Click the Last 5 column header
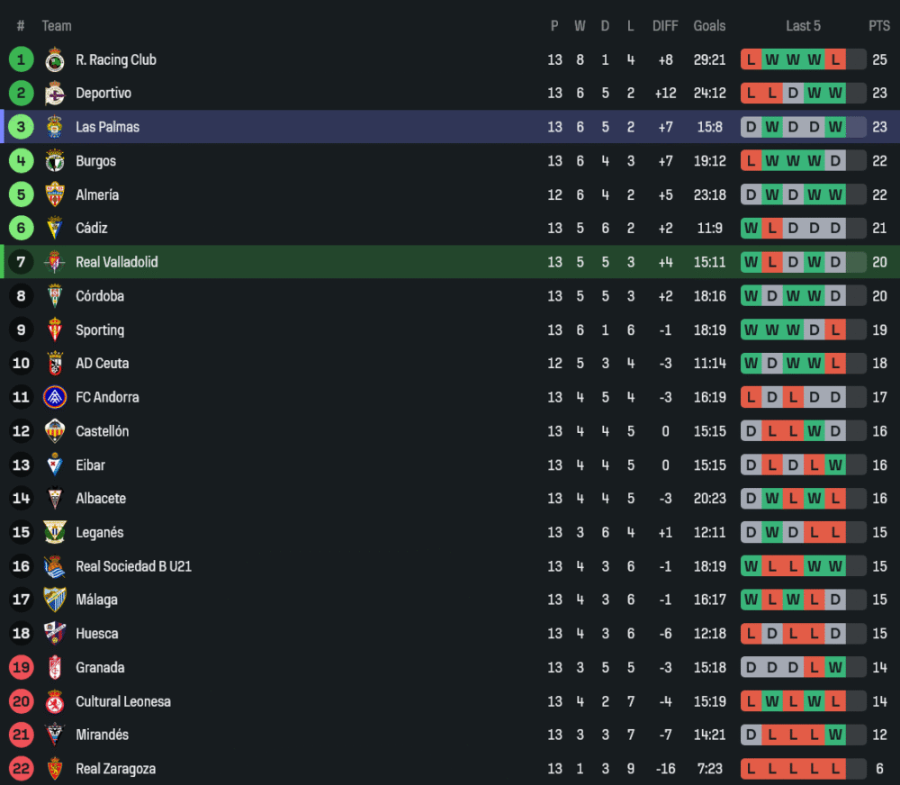900x785 pixels. (803, 26)
